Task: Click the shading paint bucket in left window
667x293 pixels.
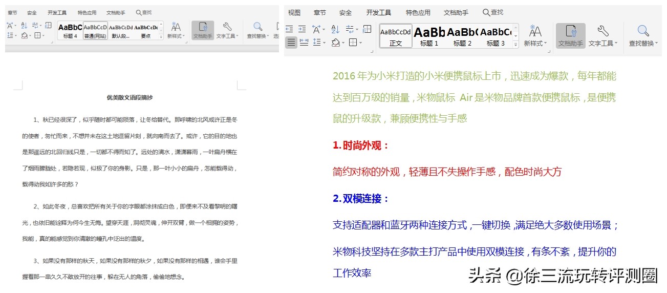Action: click(24, 35)
